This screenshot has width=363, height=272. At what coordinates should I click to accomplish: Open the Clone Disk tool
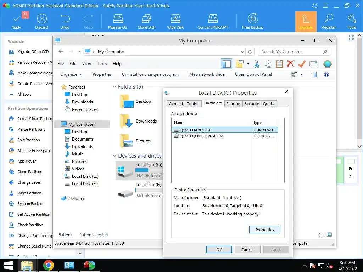[x=146, y=22]
